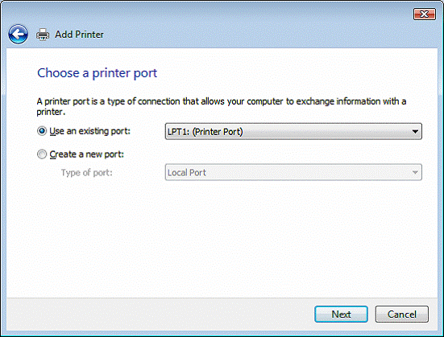444x337 pixels.
Task: Click the existing port combo box field
Action: (293, 131)
